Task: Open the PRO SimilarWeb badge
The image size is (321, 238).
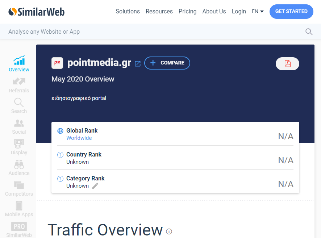Action: pyautogui.click(x=19, y=226)
